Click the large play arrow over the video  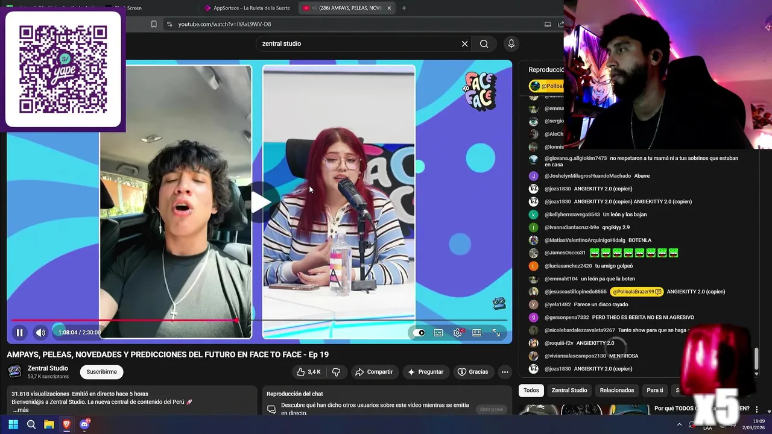coord(261,202)
